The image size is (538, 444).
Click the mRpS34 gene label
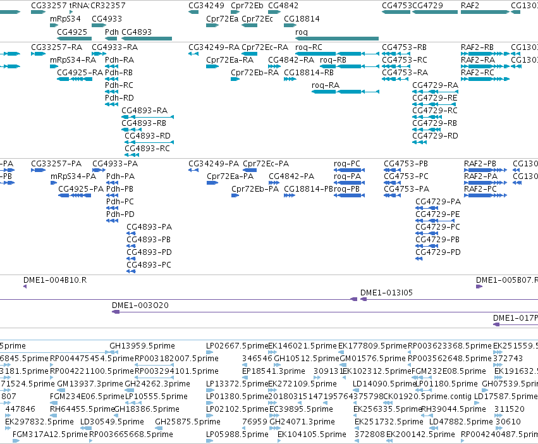pyautogui.click(x=65, y=18)
